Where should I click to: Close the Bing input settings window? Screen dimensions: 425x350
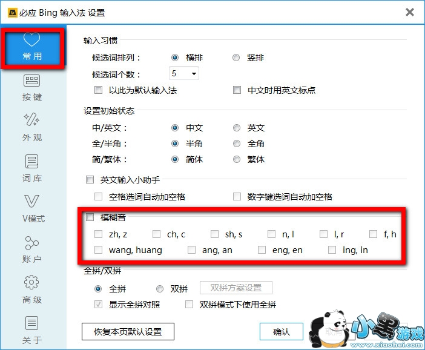pyautogui.click(x=409, y=12)
